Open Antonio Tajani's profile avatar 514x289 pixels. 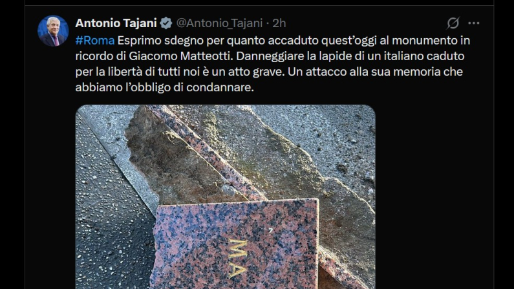point(53,31)
